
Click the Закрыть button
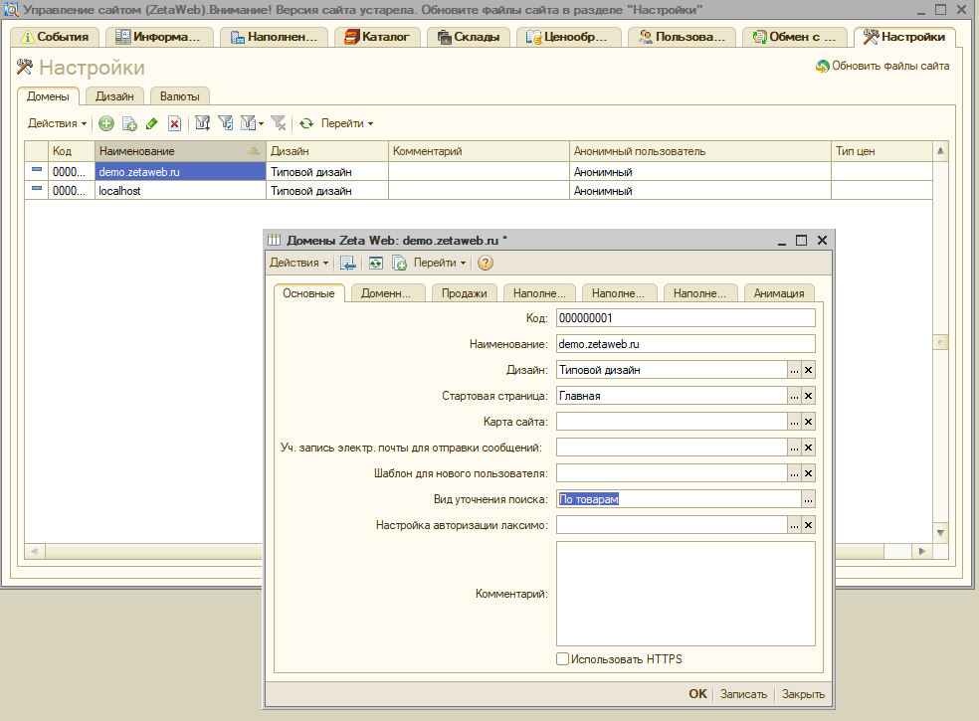[803, 694]
